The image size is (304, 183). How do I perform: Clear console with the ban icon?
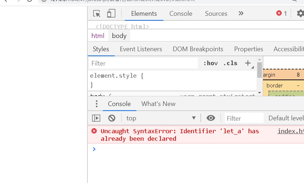(112, 118)
